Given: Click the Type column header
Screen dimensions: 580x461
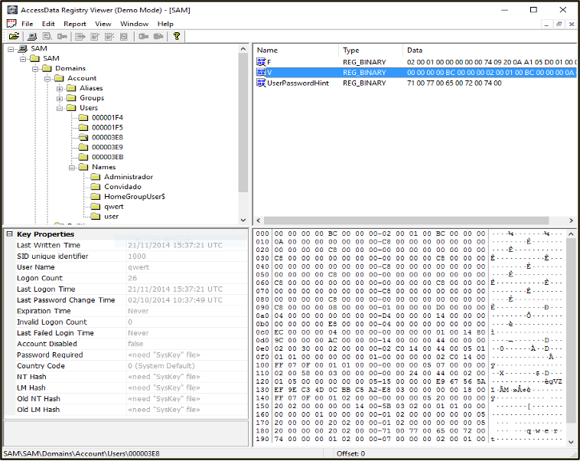Looking at the screenshot, I should point(370,50).
